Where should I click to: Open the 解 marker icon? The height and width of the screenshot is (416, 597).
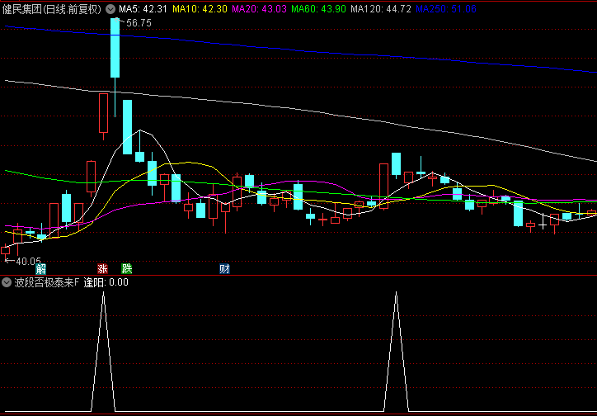click(40, 269)
